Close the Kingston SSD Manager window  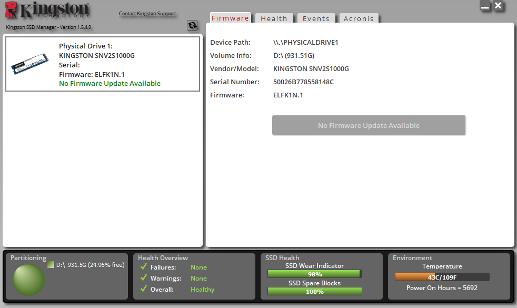click(499, 6)
